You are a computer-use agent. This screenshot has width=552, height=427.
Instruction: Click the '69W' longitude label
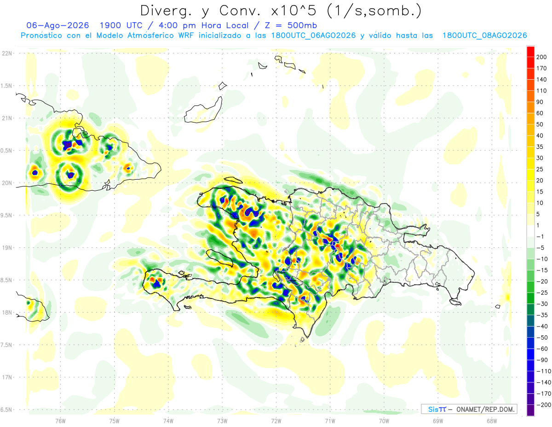pos(438,421)
